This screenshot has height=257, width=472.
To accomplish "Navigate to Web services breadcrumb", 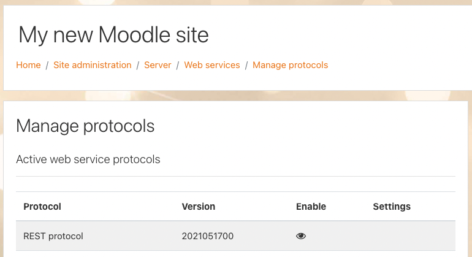I will click(x=212, y=65).
